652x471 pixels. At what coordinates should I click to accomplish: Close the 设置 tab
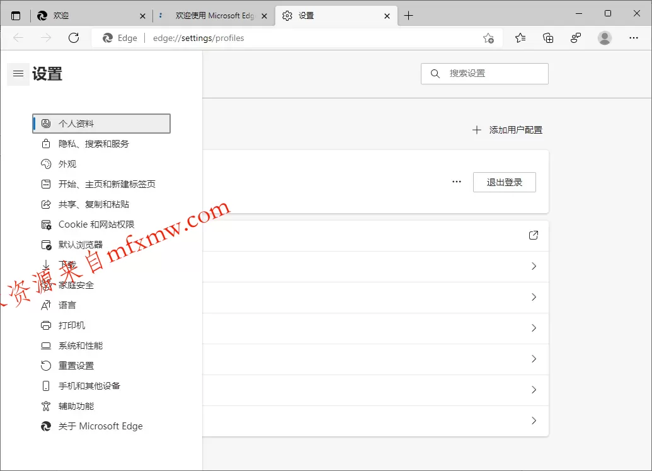pos(387,16)
